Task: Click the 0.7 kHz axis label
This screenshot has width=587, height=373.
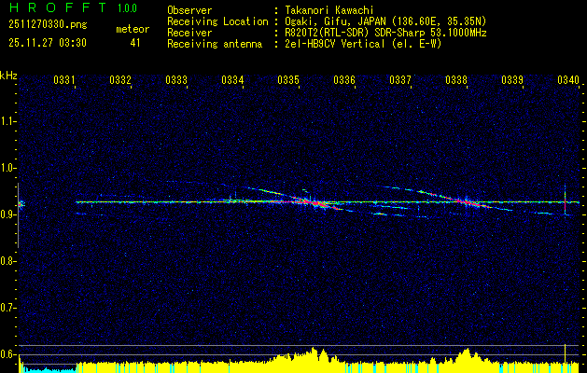Action: (x=7, y=308)
